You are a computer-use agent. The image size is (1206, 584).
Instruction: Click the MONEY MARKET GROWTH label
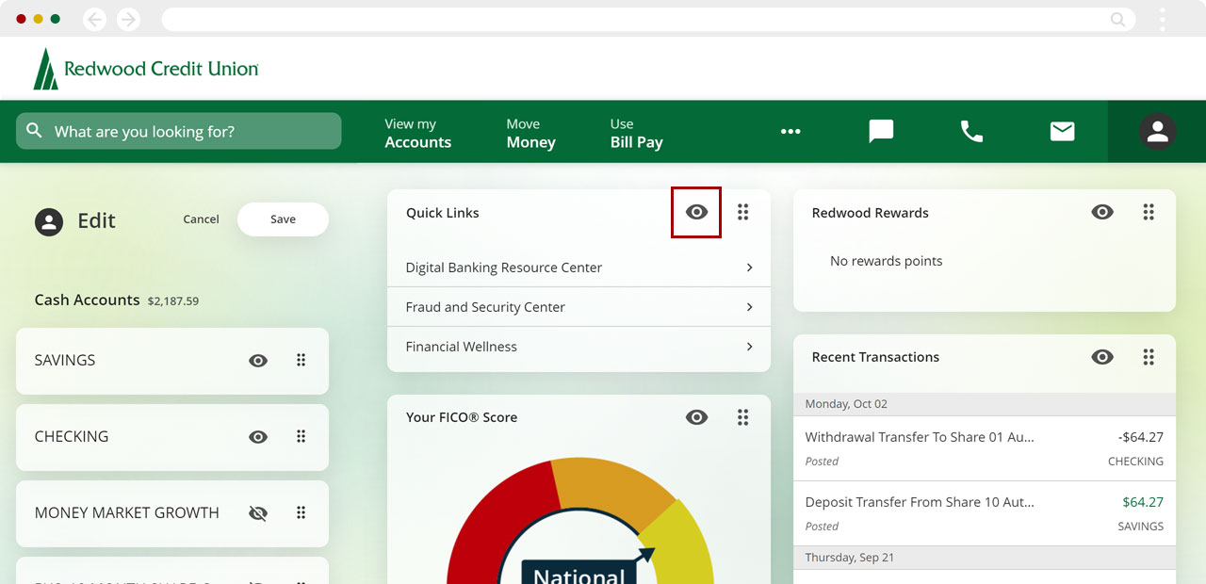126,512
